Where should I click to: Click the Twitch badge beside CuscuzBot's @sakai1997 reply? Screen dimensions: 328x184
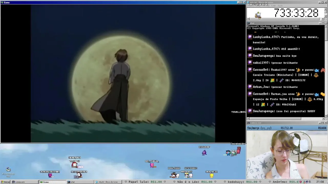250,70
